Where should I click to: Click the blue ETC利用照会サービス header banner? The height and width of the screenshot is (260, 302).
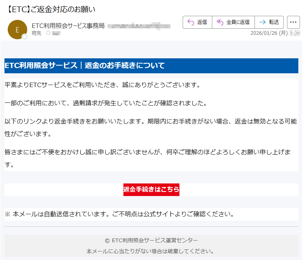pyautogui.click(x=151, y=66)
